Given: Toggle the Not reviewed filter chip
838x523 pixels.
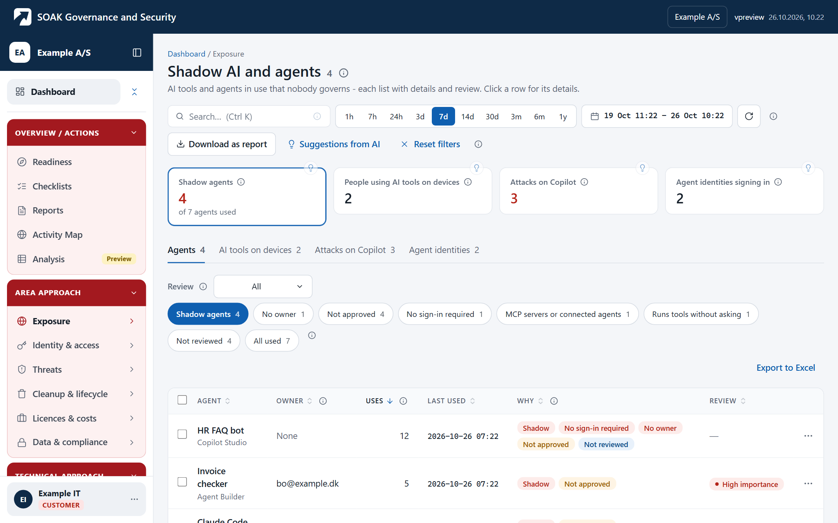Looking at the screenshot, I should click(x=204, y=341).
